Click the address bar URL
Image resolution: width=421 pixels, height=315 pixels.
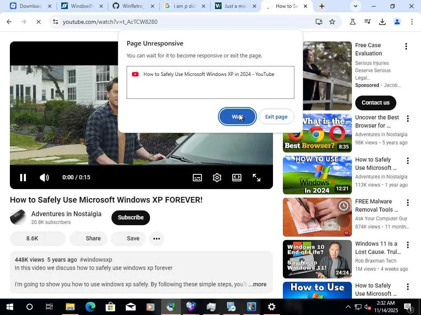(110, 22)
